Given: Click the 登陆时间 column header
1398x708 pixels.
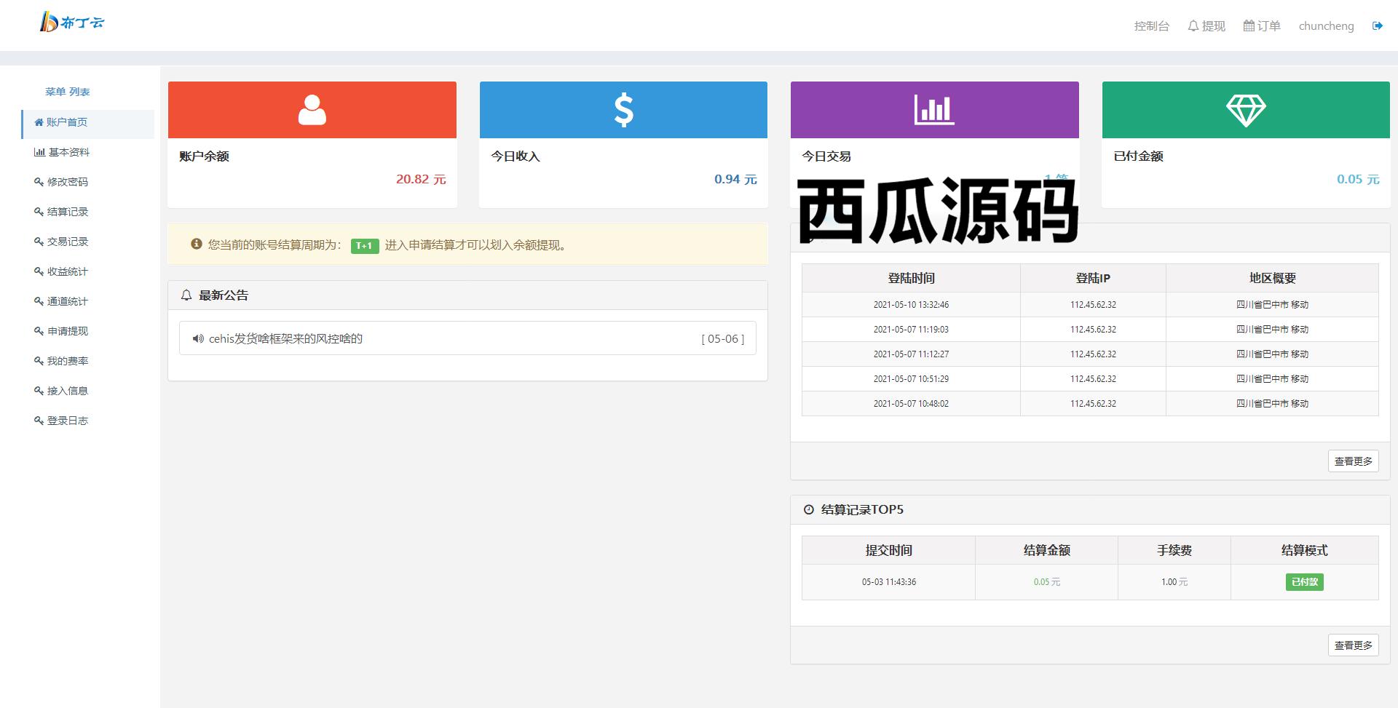Looking at the screenshot, I should pyautogui.click(x=911, y=278).
